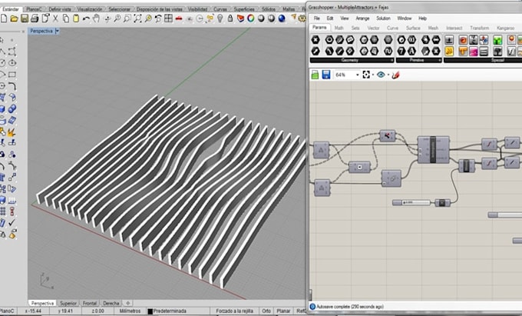Viewport: 522px width, 316px height.
Task: Choose the fillet curve tool in the sidebar
Action: coord(12,86)
